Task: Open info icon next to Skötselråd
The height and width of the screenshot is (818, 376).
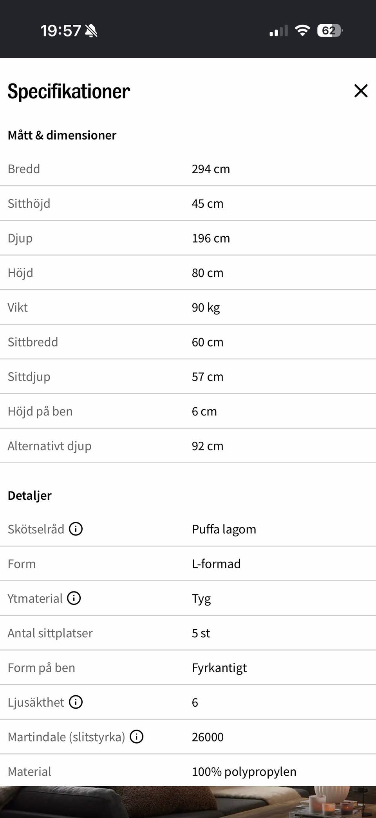Action: pos(76,529)
